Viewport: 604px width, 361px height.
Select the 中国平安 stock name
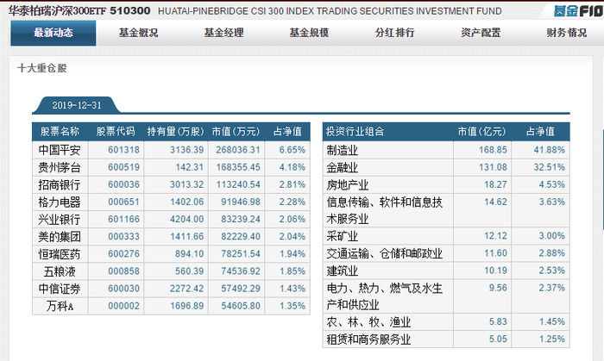pos(60,150)
